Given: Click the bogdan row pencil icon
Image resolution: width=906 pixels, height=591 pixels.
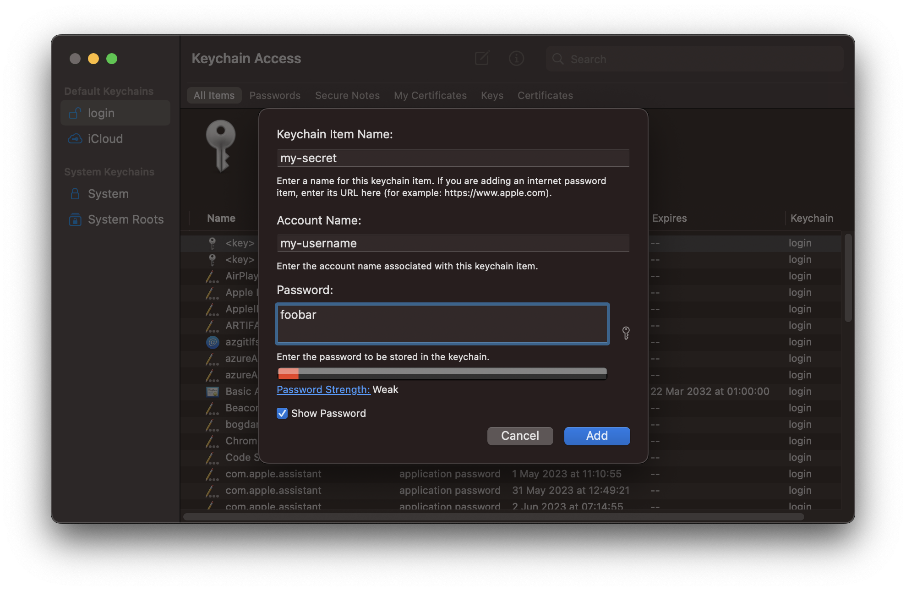Looking at the screenshot, I should [212, 425].
